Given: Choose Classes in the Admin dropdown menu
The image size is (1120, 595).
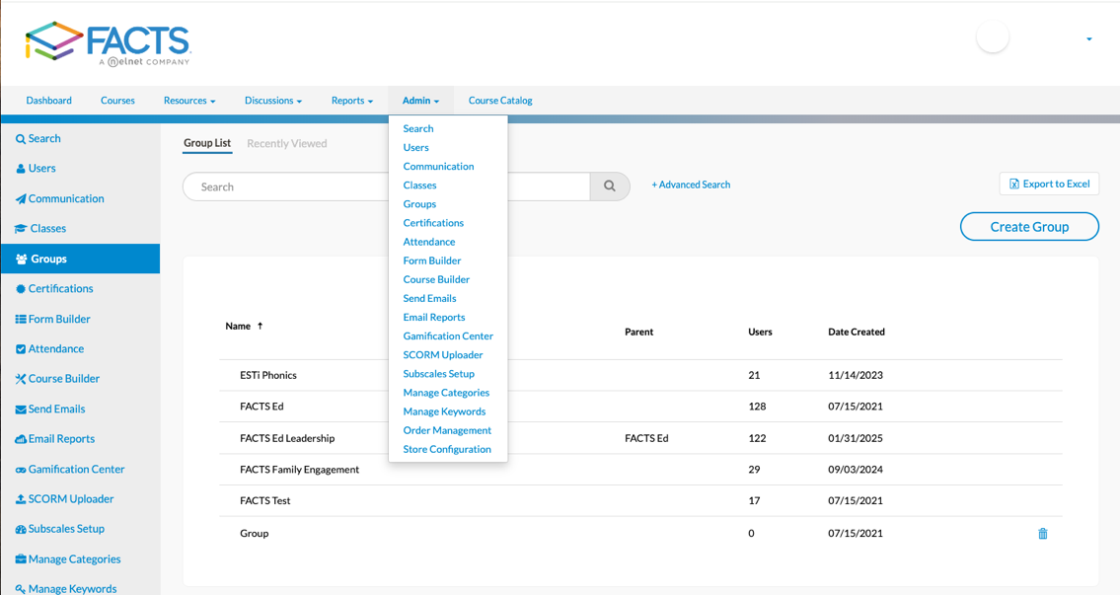Looking at the screenshot, I should pyautogui.click(x=420, y=186).
